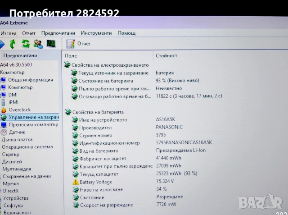288x215 pixels.
Task: Click the green up arrow toolbar icon
Action: click(13, 44)
